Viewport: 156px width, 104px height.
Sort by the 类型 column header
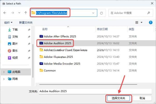click(131, 29)
